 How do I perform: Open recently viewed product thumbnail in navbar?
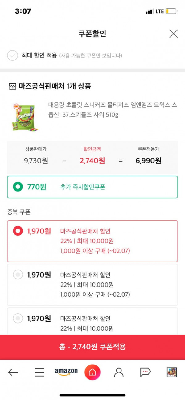(172, 372)
